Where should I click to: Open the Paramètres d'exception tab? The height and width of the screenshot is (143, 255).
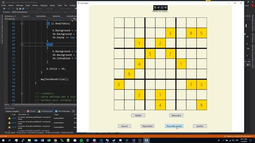coord(36,133)
